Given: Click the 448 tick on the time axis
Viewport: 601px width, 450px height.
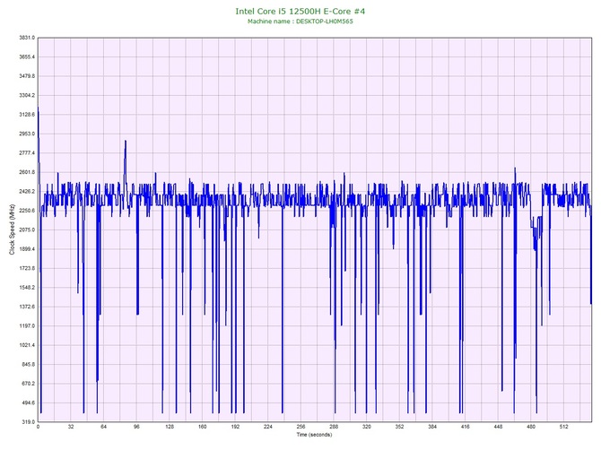Looking at the screenshot, I should (x=498, y=427).
